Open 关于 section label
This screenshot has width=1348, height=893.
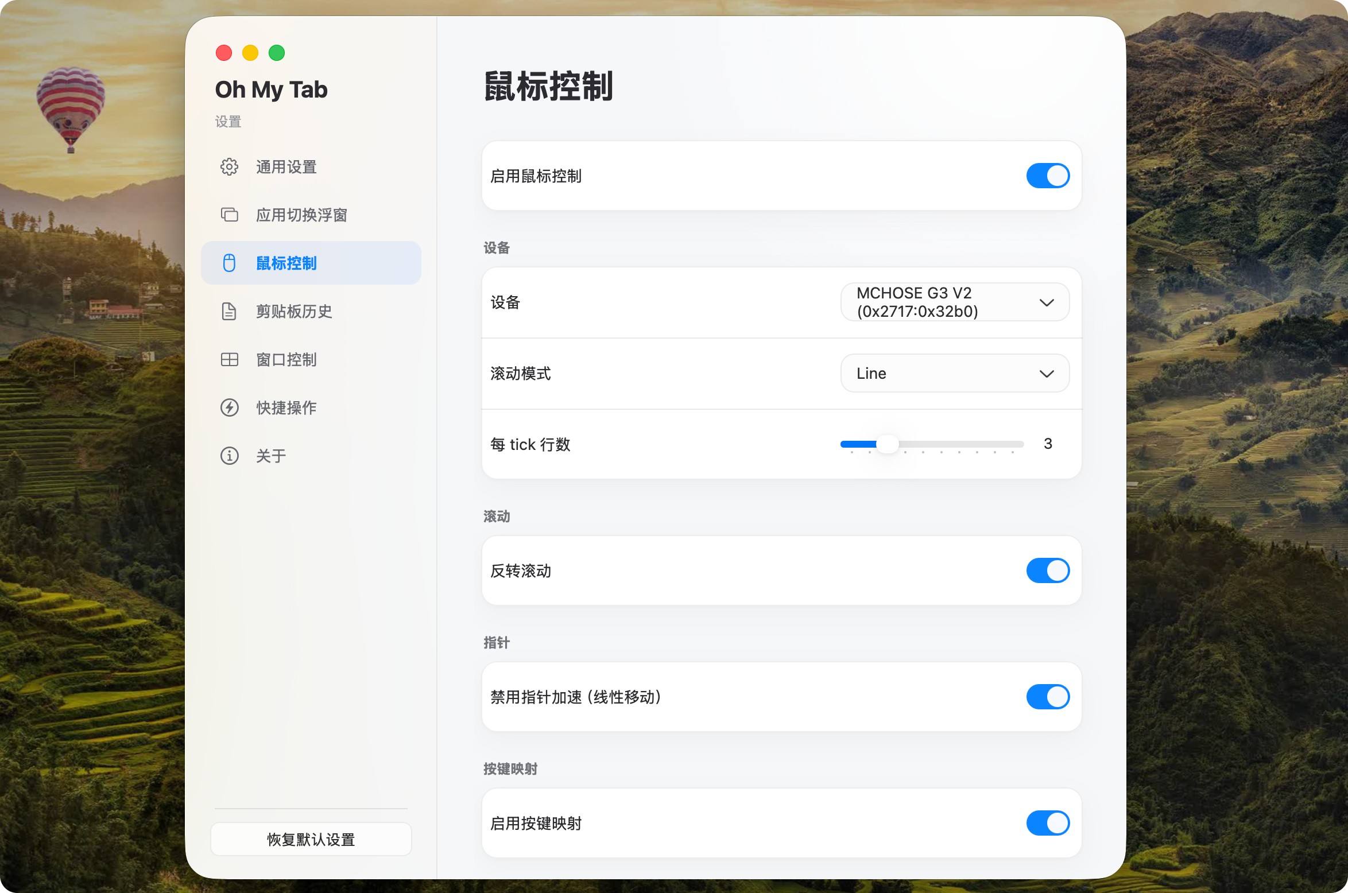click(x=271, y=456)
